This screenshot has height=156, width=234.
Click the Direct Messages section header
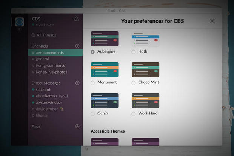46,83
